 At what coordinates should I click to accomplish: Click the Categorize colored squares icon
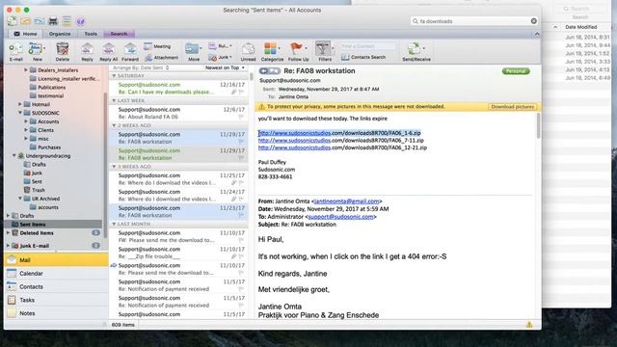tap(270, 49)
